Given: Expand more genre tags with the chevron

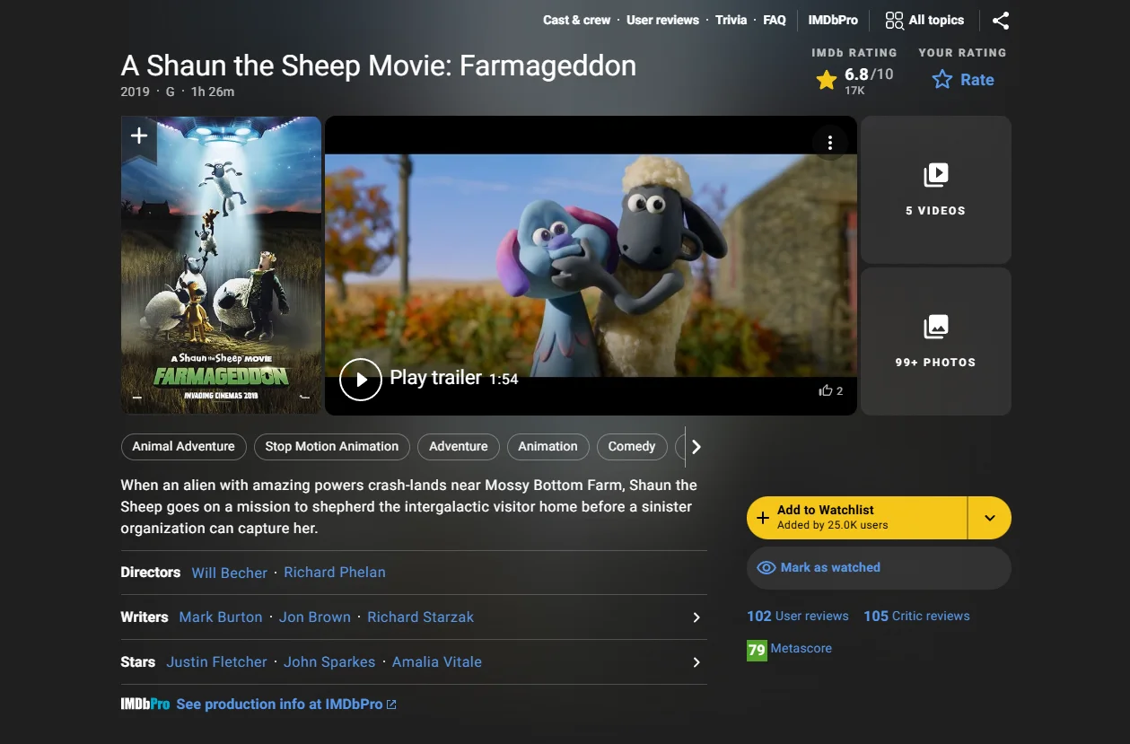Looking at the screenshot, I should 695,446.
